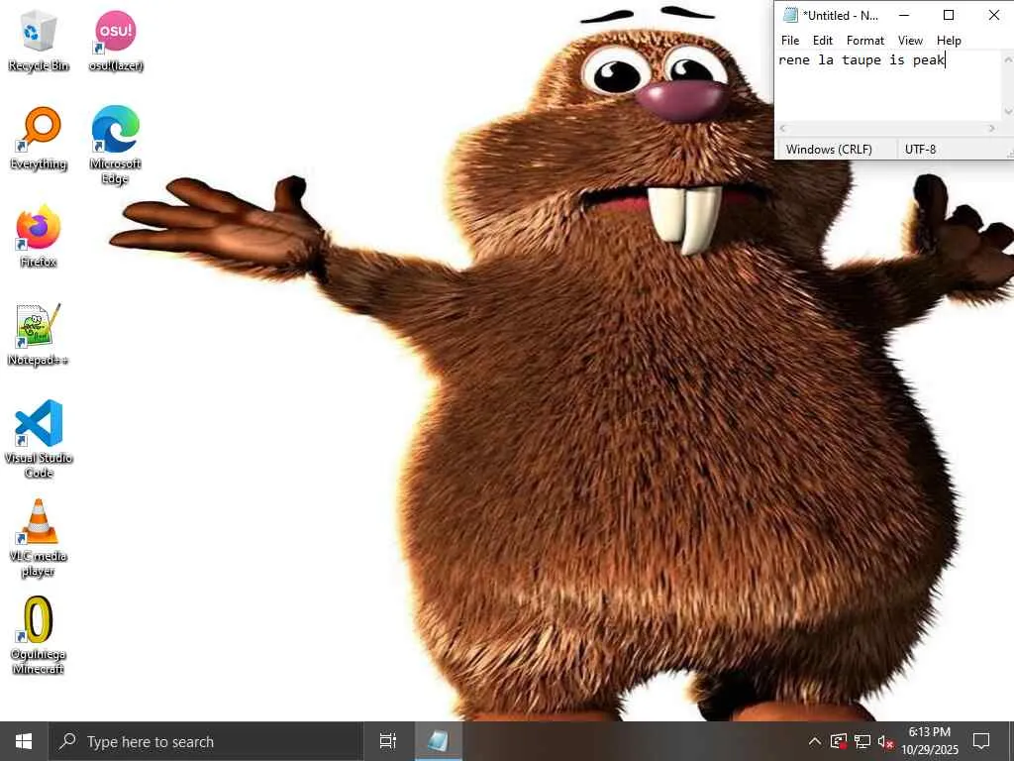
Task: Open the Recycle Bin desktop icon
Action: click(x=39, y=40)
